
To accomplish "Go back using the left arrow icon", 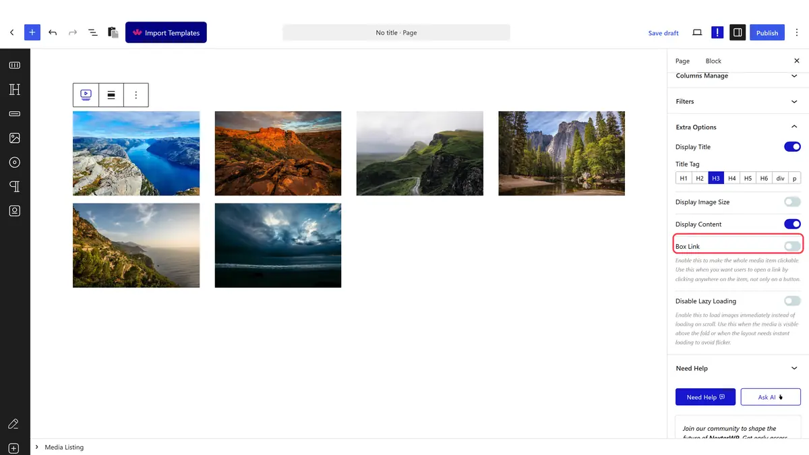I will (11, 32).
